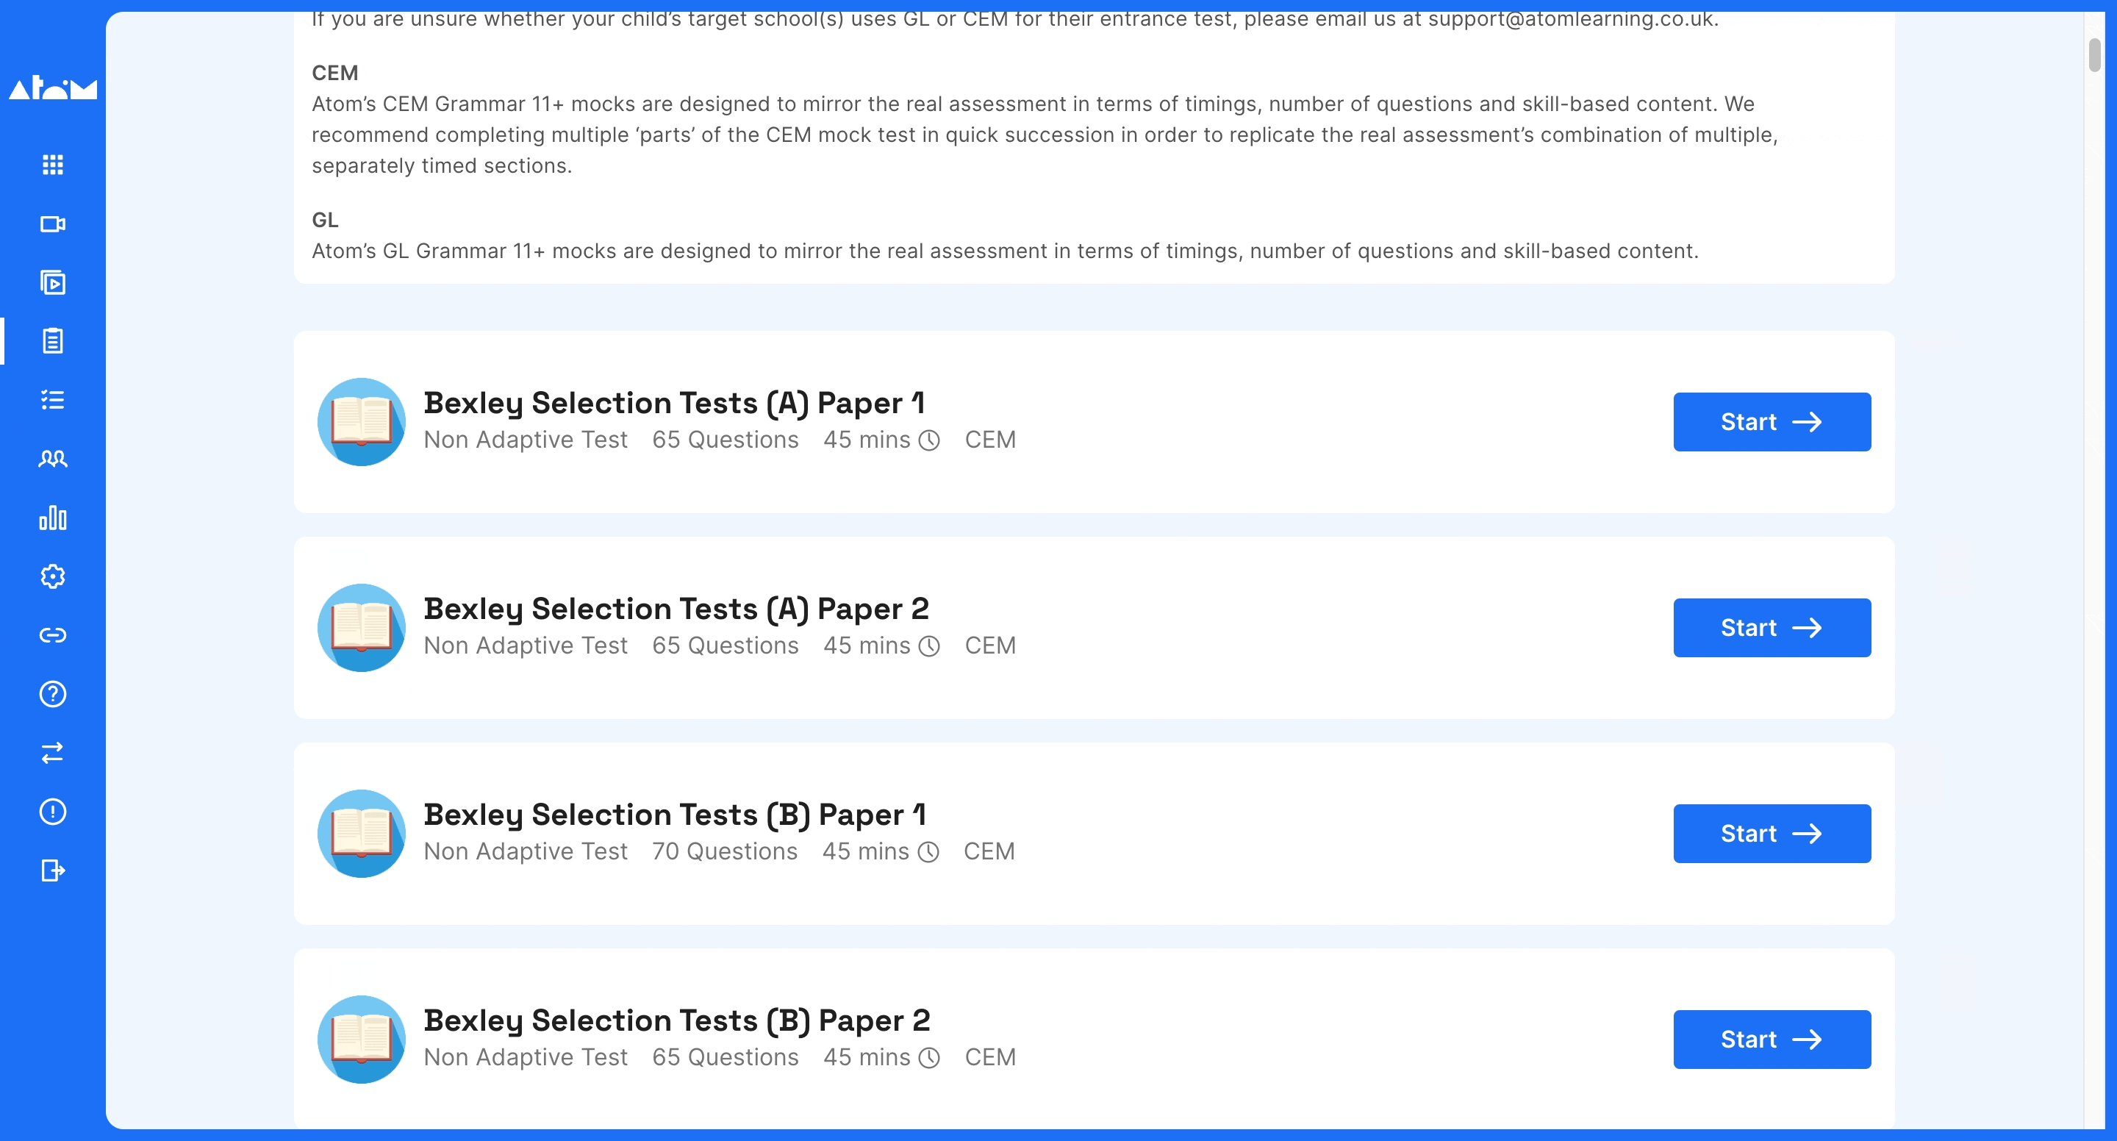Click the 'GL' section heading
2117x1141 pixels.
[x=325, y=221]
